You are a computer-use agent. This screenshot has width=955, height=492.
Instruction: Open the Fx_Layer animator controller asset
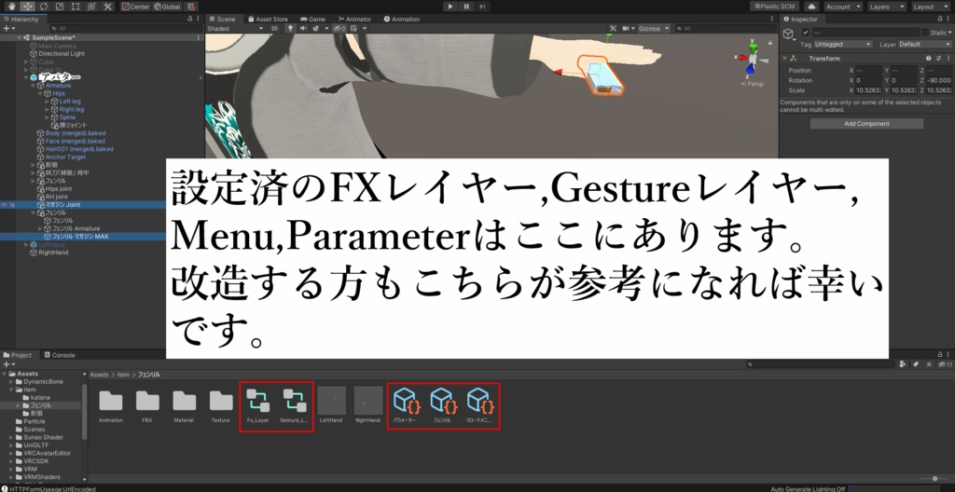coord(258,405)
